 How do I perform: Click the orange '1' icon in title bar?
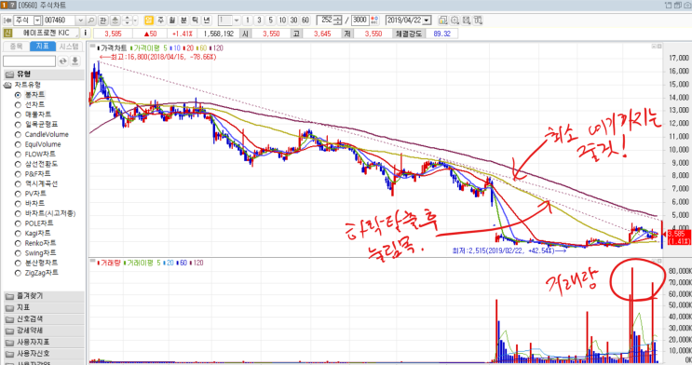coord(5,5)
